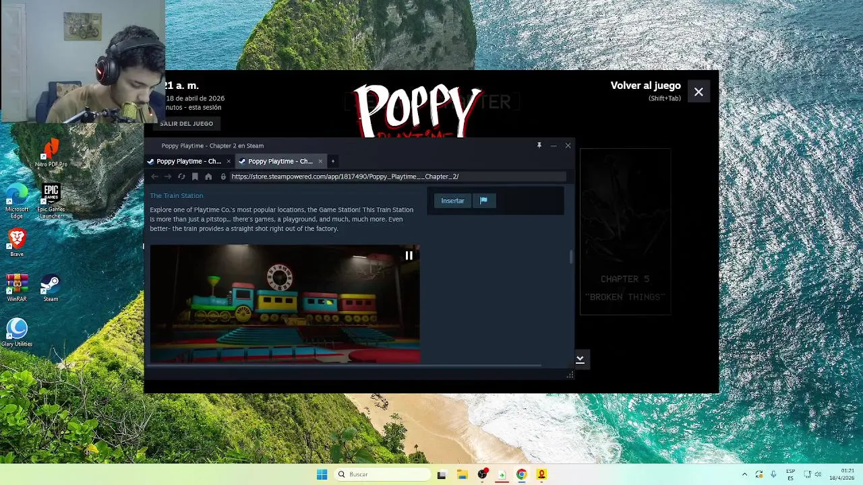Open Steam desktop icon

point(51,288)
